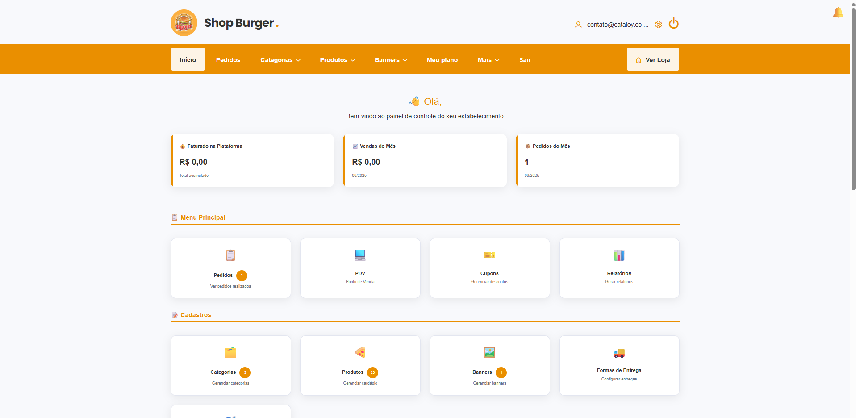
Task: Open the PDV Ponto de Venda card
Action: point(360,268)
